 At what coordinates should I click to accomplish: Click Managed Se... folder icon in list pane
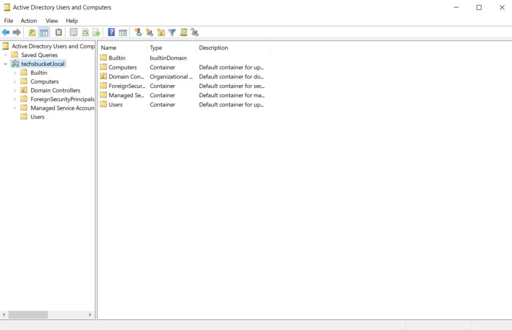(x=103, y=95)
